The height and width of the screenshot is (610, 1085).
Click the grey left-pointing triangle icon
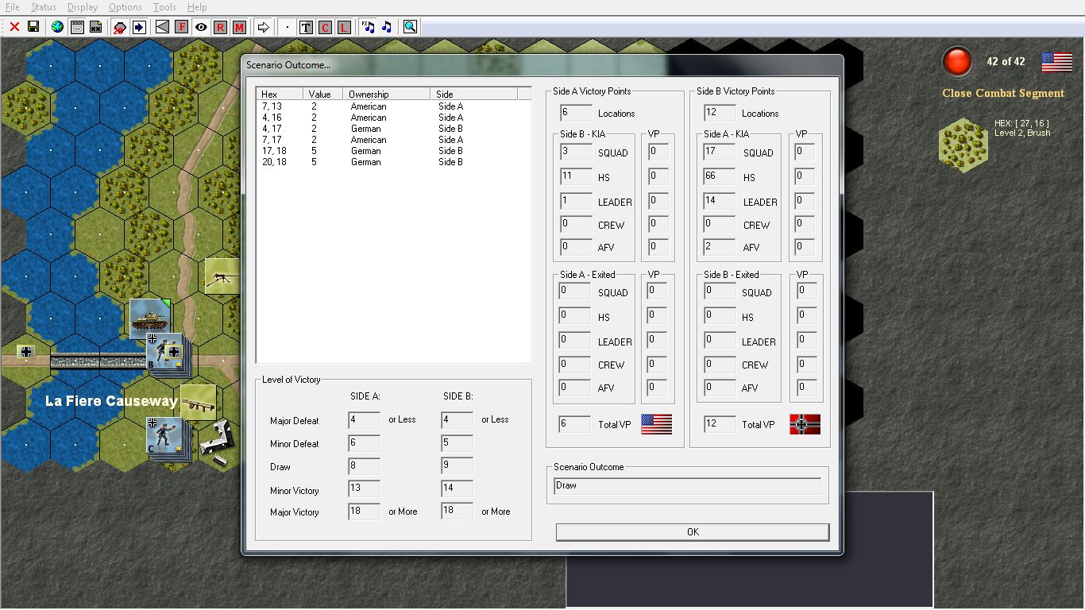(162, 27)
